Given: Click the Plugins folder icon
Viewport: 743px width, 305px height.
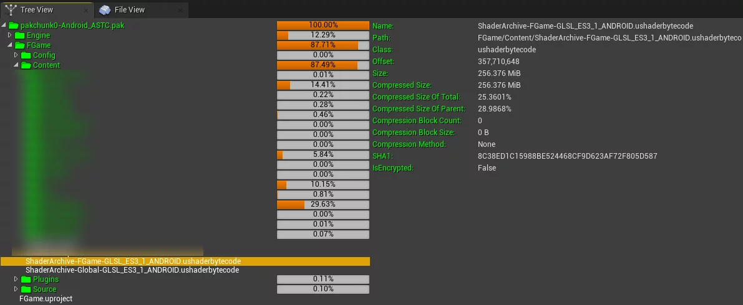Looking at the screenshot, I should pos(26,279).
